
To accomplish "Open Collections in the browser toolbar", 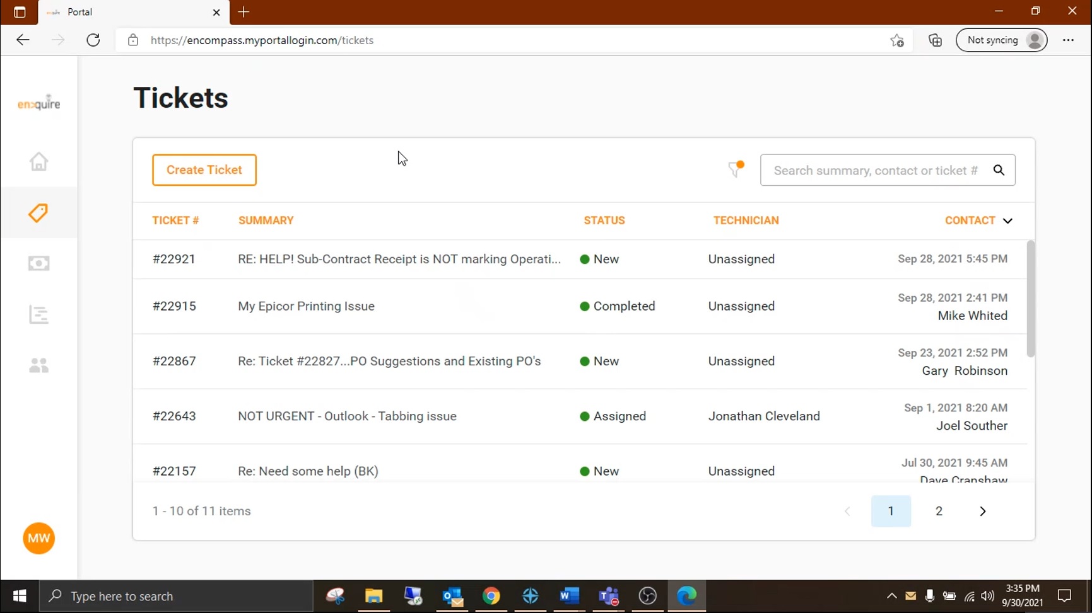I will [935, 40].
